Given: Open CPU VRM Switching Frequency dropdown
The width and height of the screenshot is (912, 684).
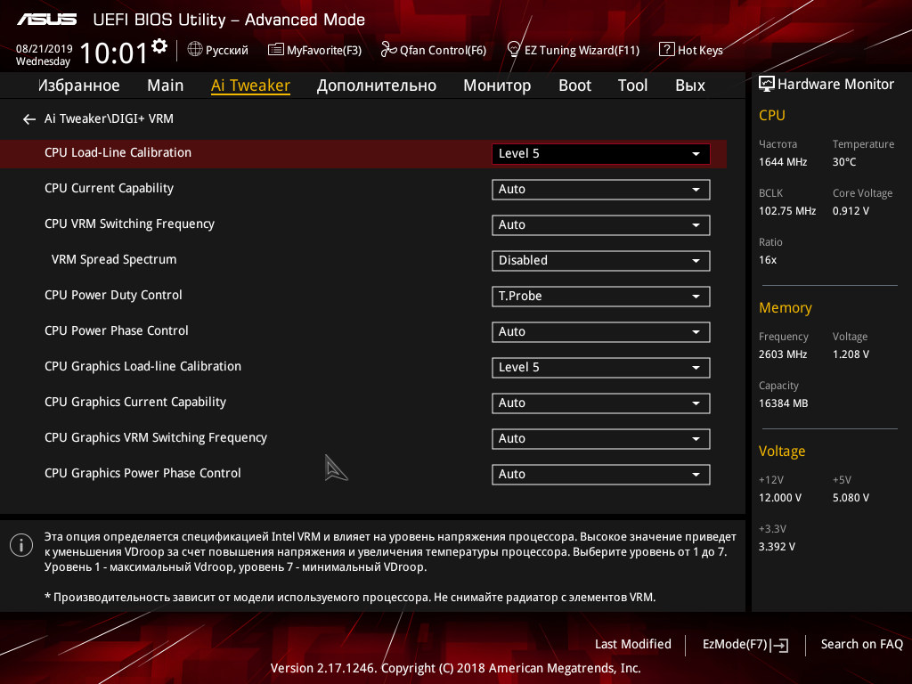Looking at the screenshot, I should tap(601, 225).
